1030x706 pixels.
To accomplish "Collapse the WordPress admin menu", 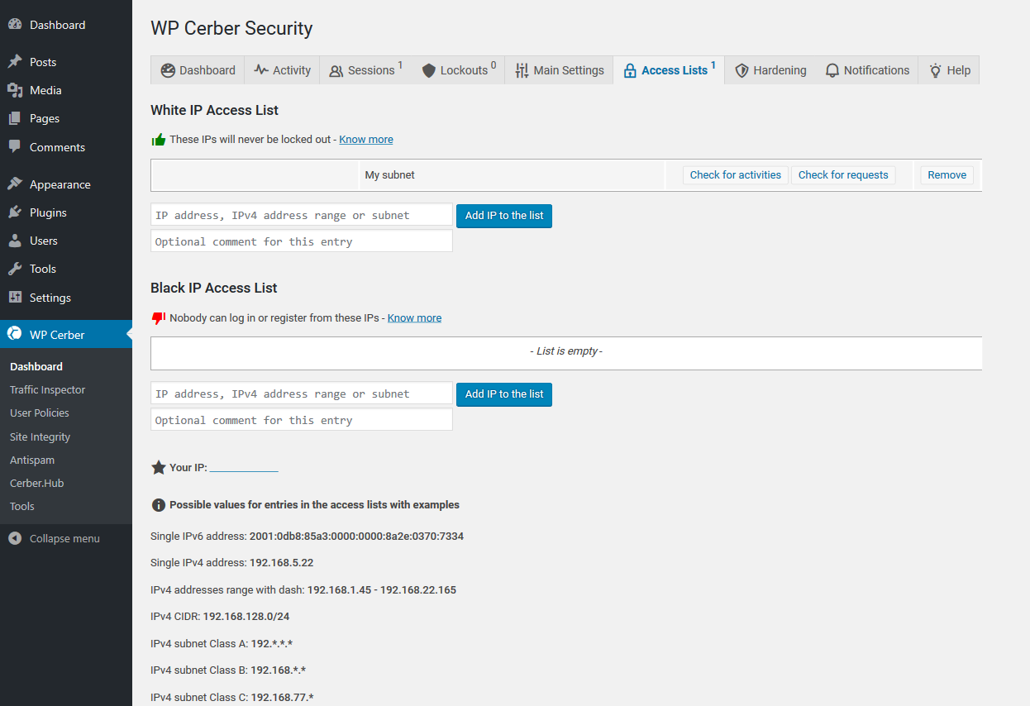I will (x=53, y=537).
